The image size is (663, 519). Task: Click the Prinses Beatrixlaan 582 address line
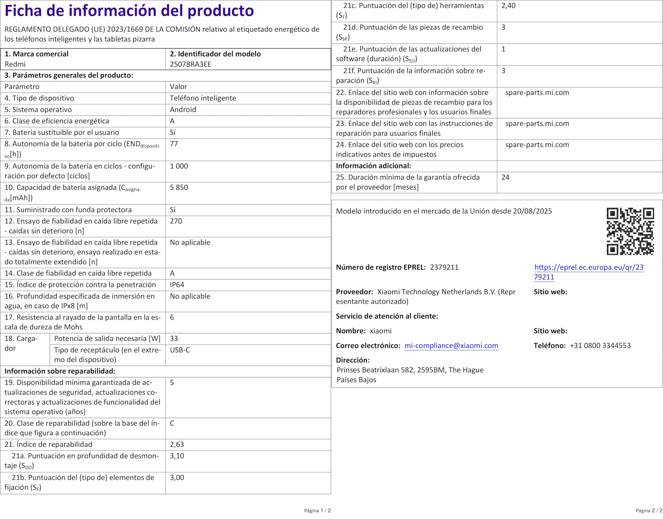(x=410, y=370)
